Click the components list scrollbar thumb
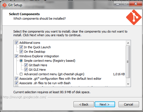 [128, 62]
